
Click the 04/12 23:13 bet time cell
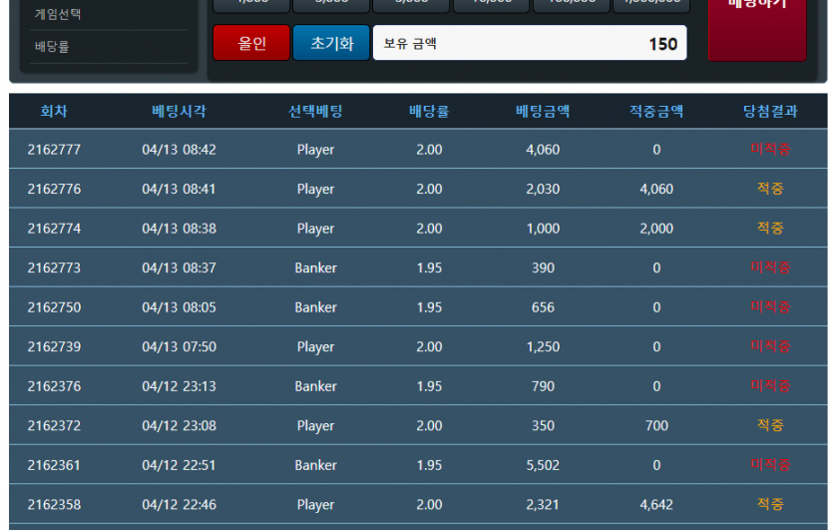pyautogui.click(x=179, y=386)
